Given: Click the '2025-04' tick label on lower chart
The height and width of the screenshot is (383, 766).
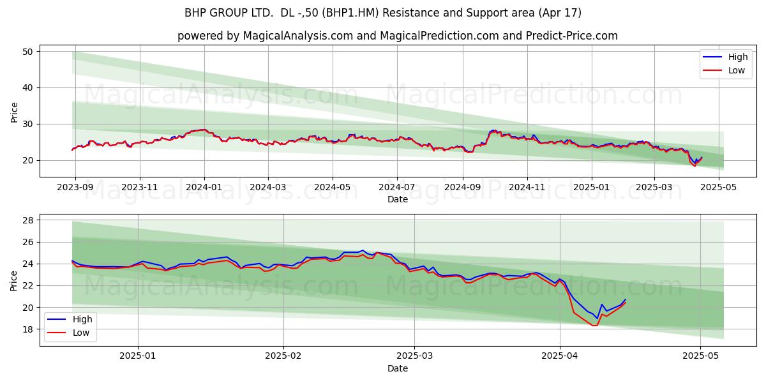Looking at the screenshot, I should click(560, 357).
